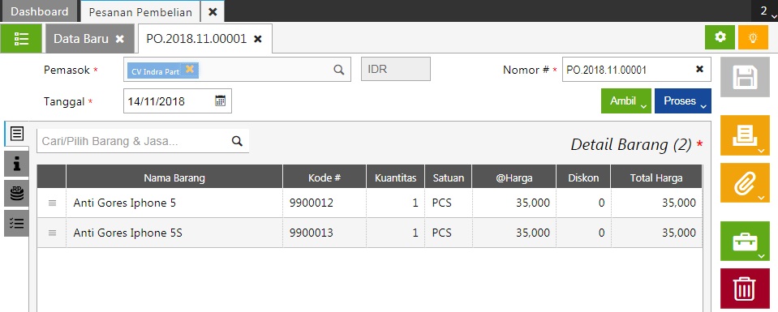The height and width of the screenshot is (312, 778).
Task: Click the Satuan column header
Action: tap(448, 177)
